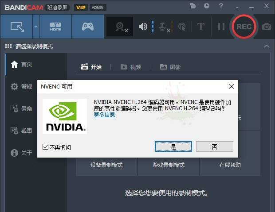Open the help question mark icon
Viewport: 275px width, 212px height.
coord(221,6)
